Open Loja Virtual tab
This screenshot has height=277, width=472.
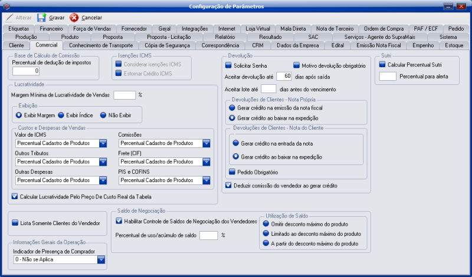click(258, 29)
